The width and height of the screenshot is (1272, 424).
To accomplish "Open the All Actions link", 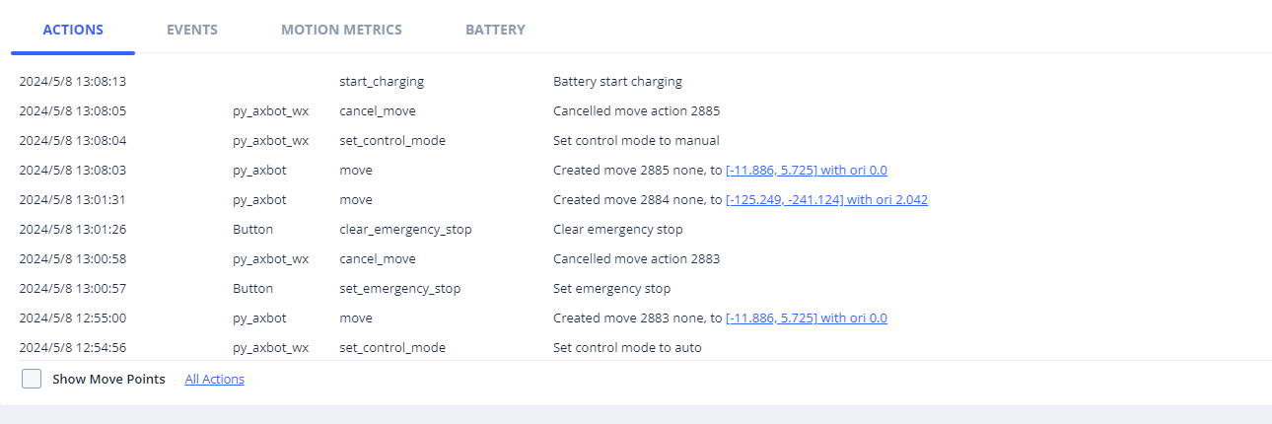I will click(215, 379).
